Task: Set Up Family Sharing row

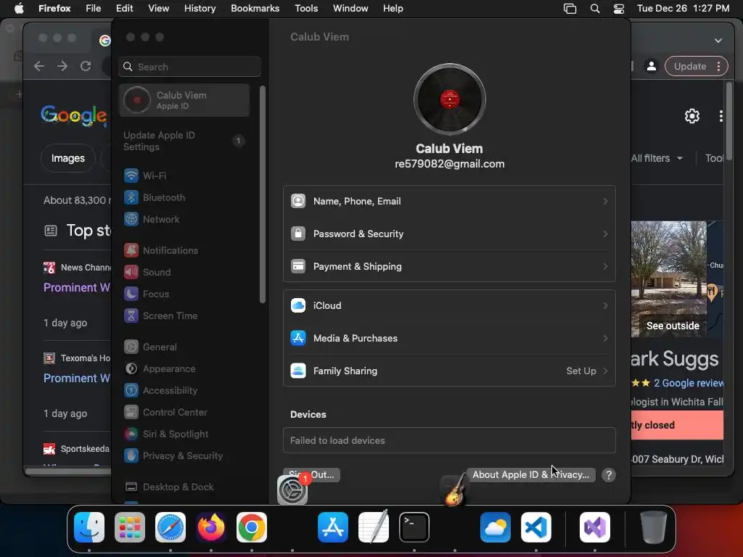Action: pos(449,371)
